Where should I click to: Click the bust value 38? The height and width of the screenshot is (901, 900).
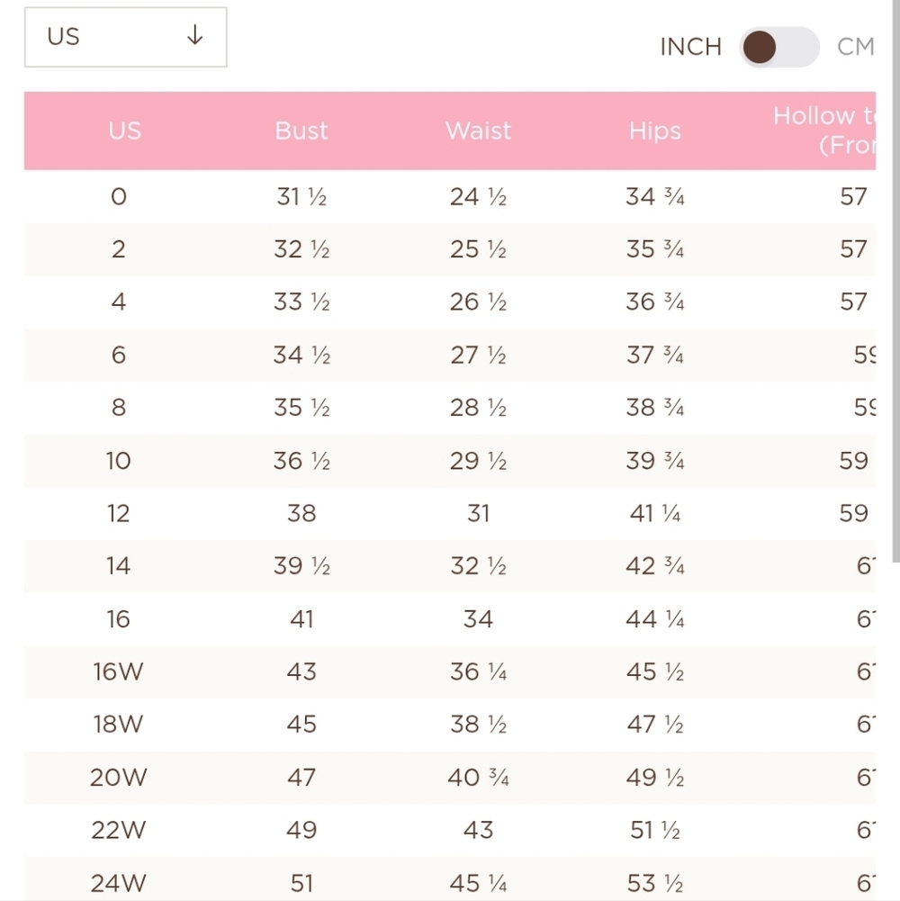click(301, 513)
